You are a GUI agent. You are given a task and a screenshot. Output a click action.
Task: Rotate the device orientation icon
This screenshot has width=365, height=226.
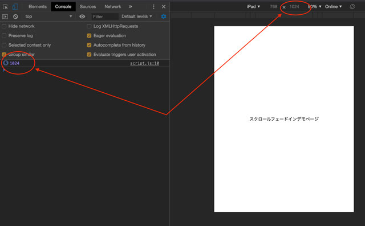coord(352,7)
